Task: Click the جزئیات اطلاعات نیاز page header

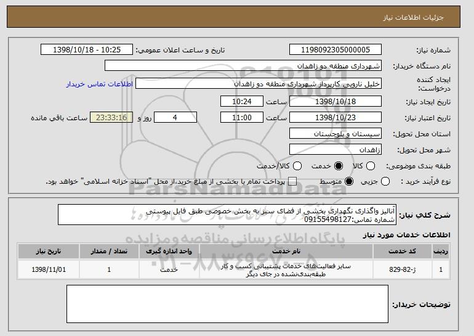Action: click(x=413, y=17)
